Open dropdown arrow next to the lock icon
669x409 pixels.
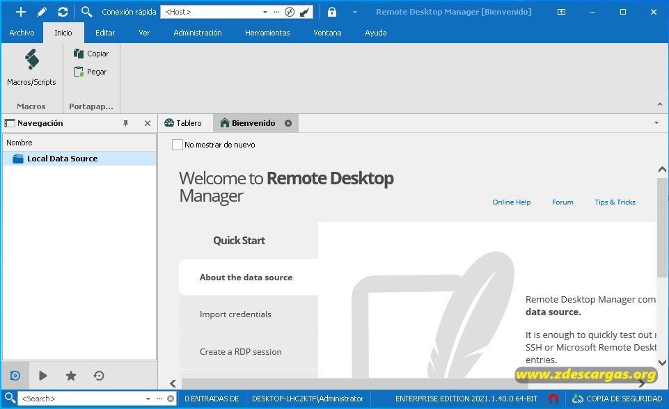(355, 12)
